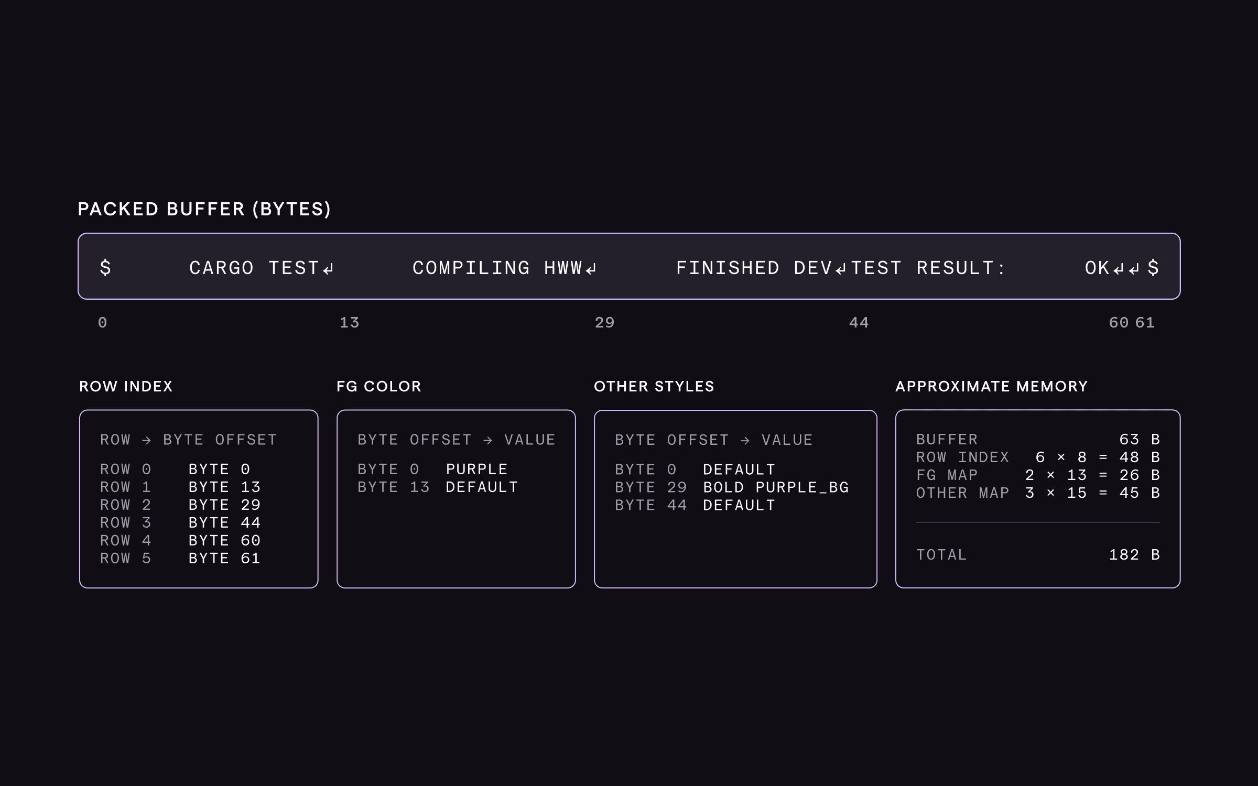
Task: Click the arrow in BYTE OFFSET → VALUE header
Action: [487, 440]
